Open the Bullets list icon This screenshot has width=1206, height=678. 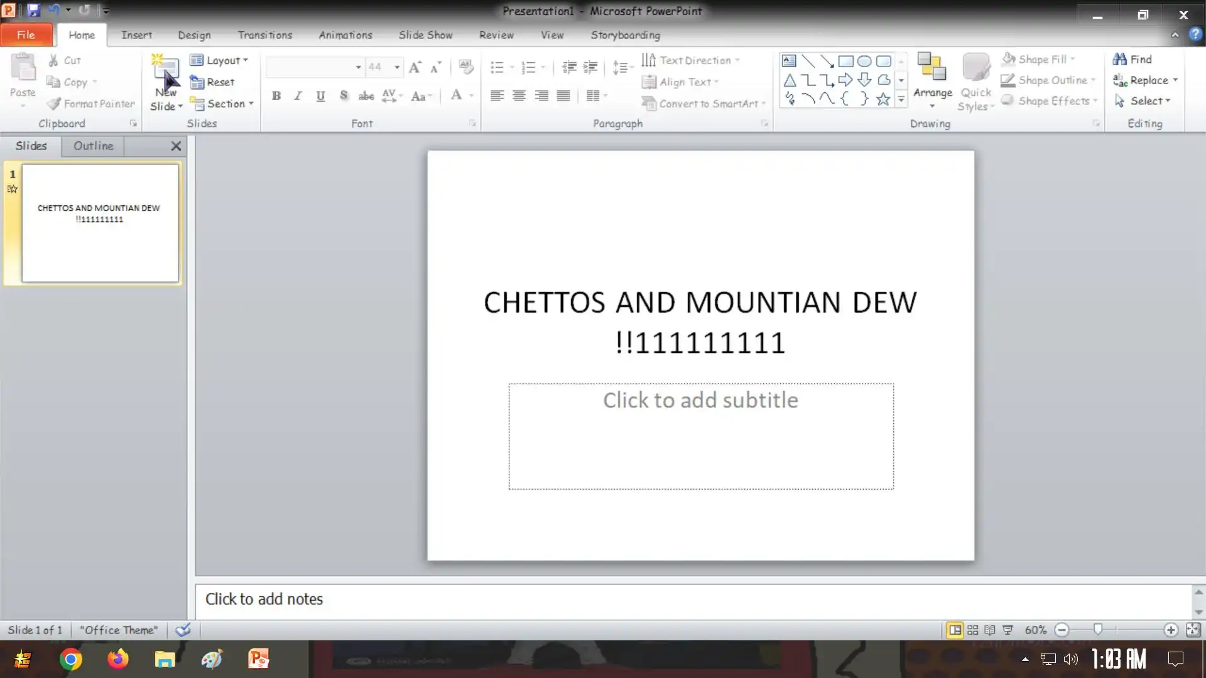point(497,67)
